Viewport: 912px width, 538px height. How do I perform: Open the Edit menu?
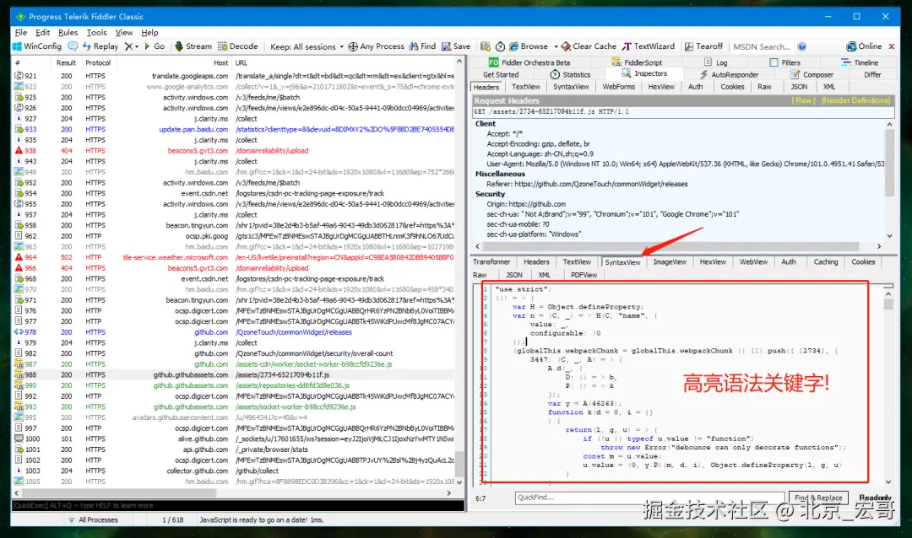coord(42,33)
